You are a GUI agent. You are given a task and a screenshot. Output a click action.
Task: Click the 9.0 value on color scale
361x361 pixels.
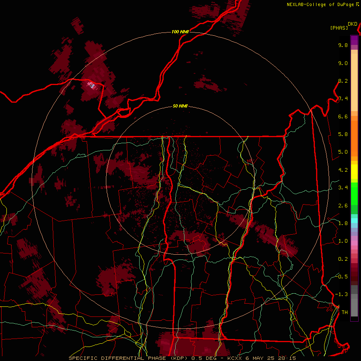pos(343,63)
